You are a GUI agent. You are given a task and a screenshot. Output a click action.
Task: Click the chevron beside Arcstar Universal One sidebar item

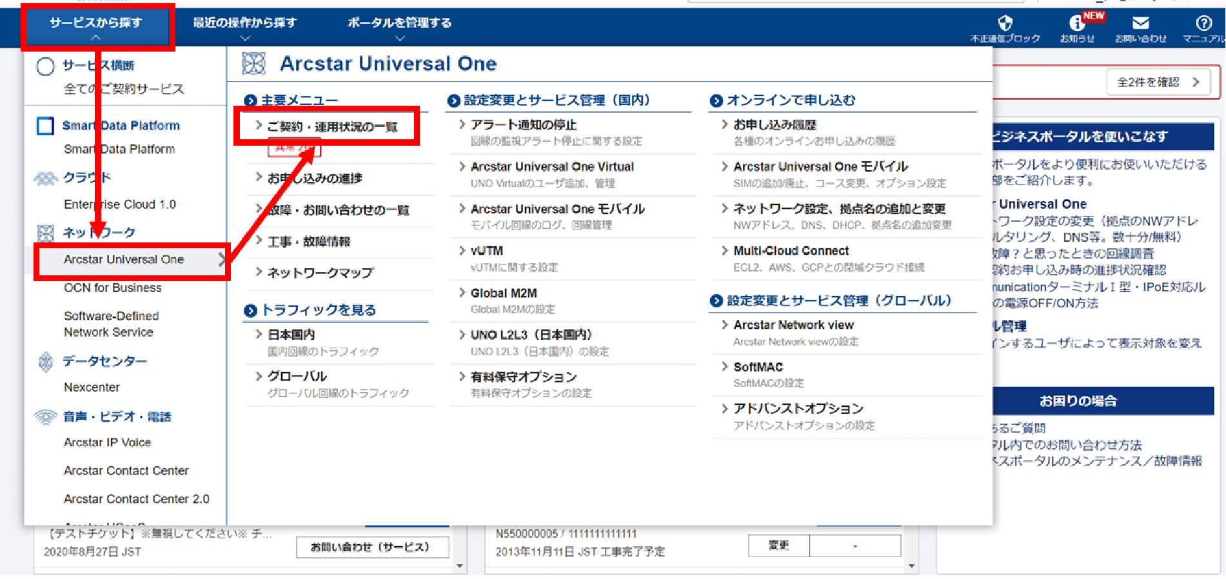pos(221,259)
